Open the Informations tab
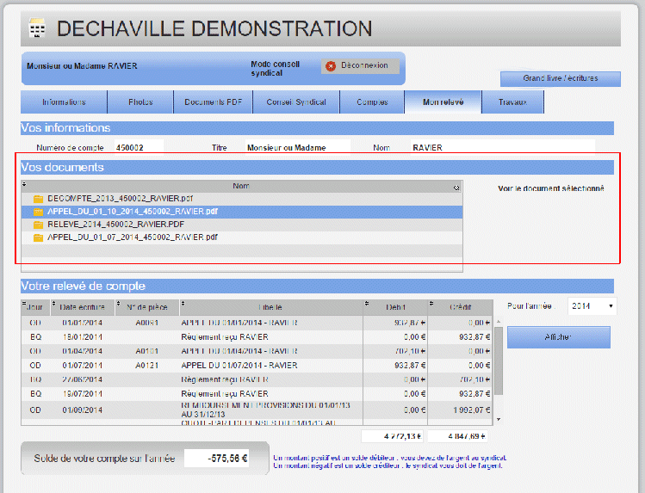Viewport: 645px width, 493px height. tap(65, 102)
